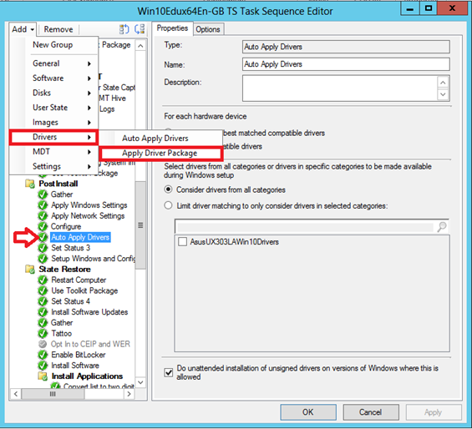Select Limit driver matching to selected categories
The width and height of the screenshot is (472, 429).
(x=168, y=206)
